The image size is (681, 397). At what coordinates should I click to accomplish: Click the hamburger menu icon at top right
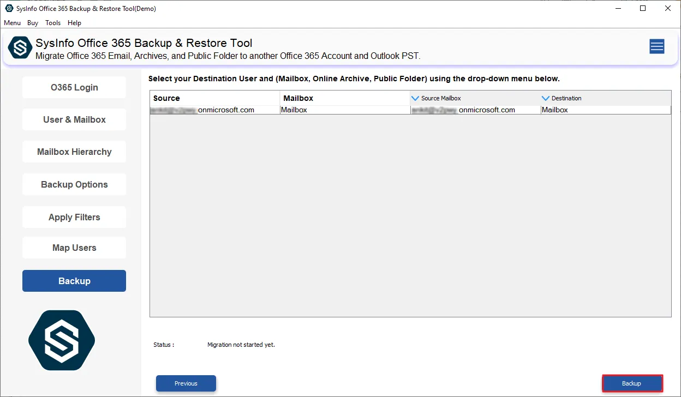click(x=656, y=47)
